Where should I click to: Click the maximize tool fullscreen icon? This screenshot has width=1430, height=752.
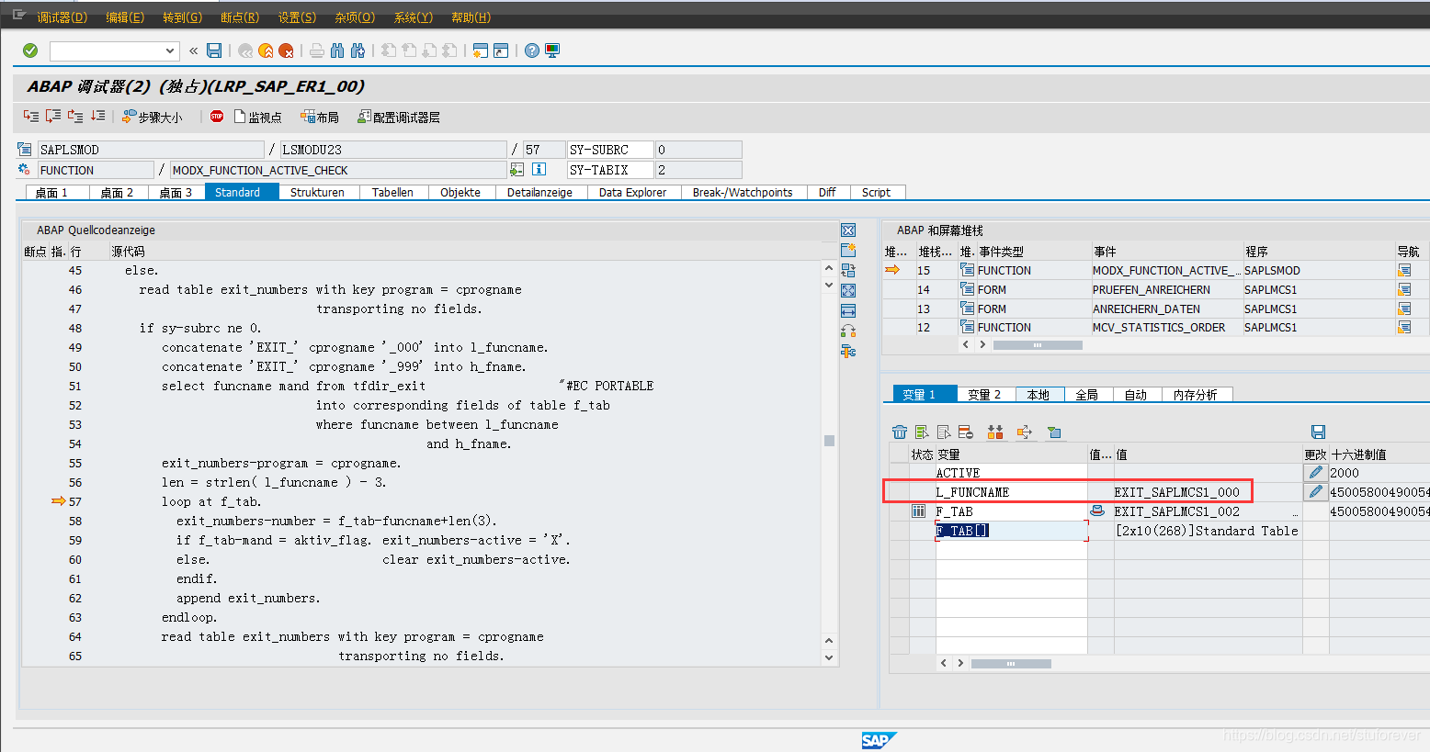click(x=848, y=290)
